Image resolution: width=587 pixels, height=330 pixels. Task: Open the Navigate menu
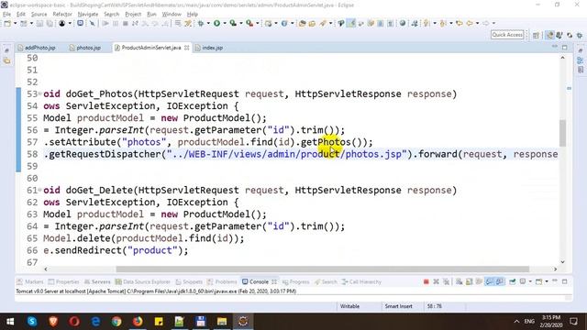[88, 15]
